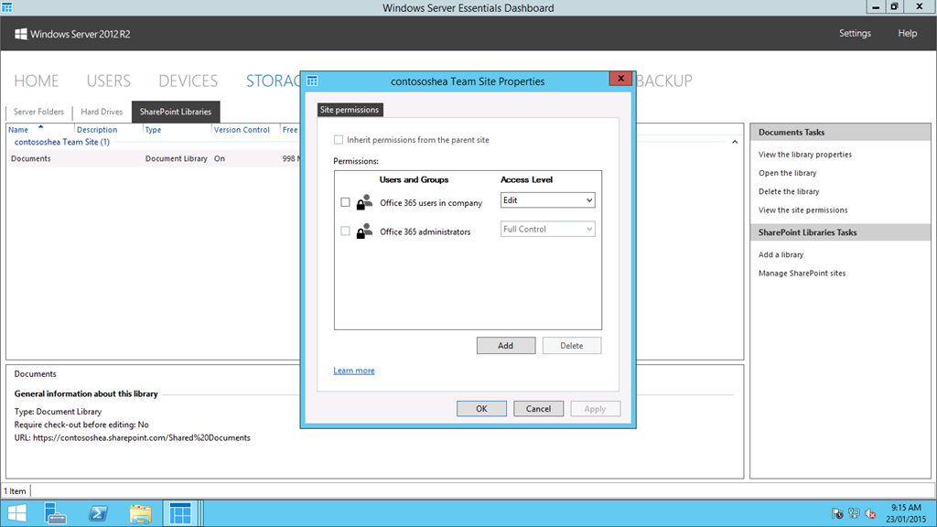This screenshot has width=937, height=527.
Task: Select the Documents library row
Action: tap(31, 158)
